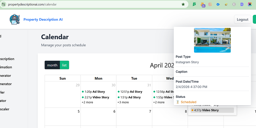Click the rainbow camera lens extension icon
Image resolution: width=256 pixels, height=128 pixels.
click(x=250, y=4)
